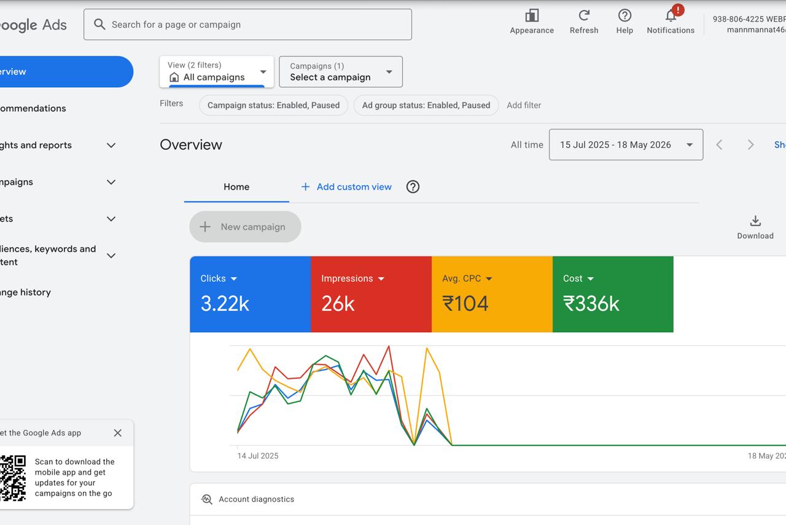
Task: Go to previous date range arrow
Action: [719, 145]
